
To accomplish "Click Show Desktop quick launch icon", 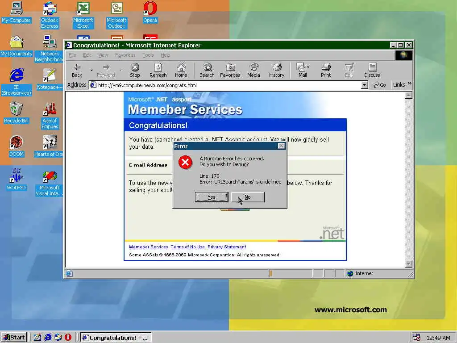I will (37, 338).
